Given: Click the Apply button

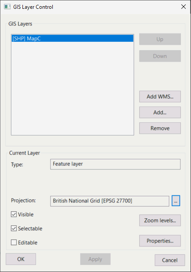Looking at the screenshot, I should [95, 259].
